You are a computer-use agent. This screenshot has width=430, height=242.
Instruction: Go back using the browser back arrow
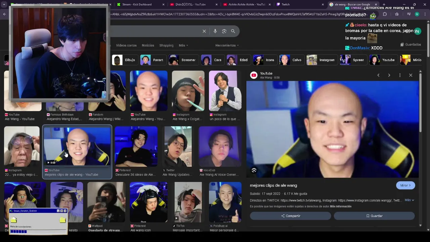click(x=4, y=14)
